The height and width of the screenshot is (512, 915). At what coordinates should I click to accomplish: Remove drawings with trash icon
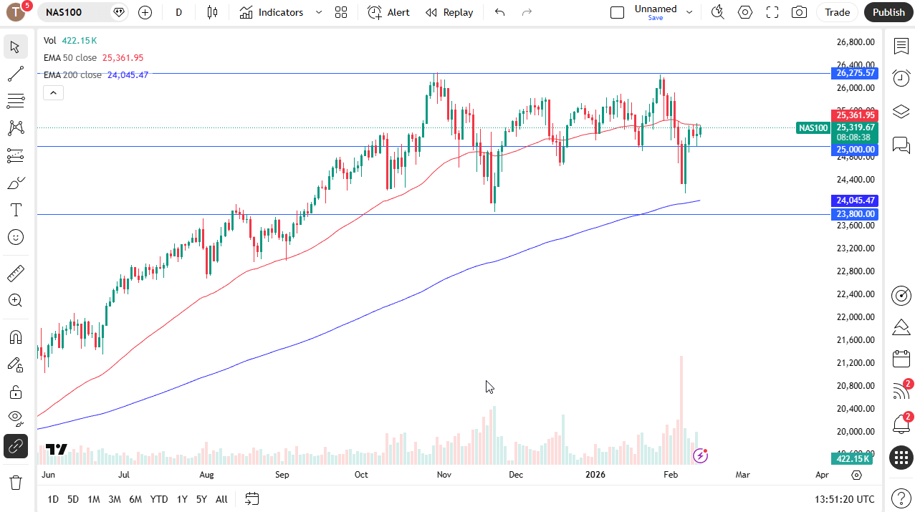coord(15,483)
